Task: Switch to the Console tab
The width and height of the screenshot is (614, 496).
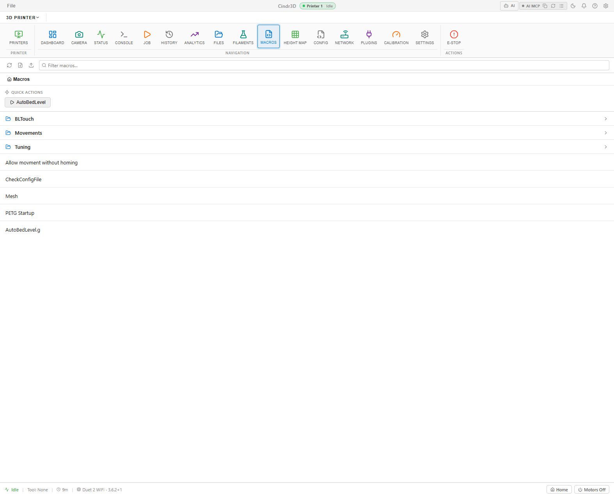Action: [124, 37]
